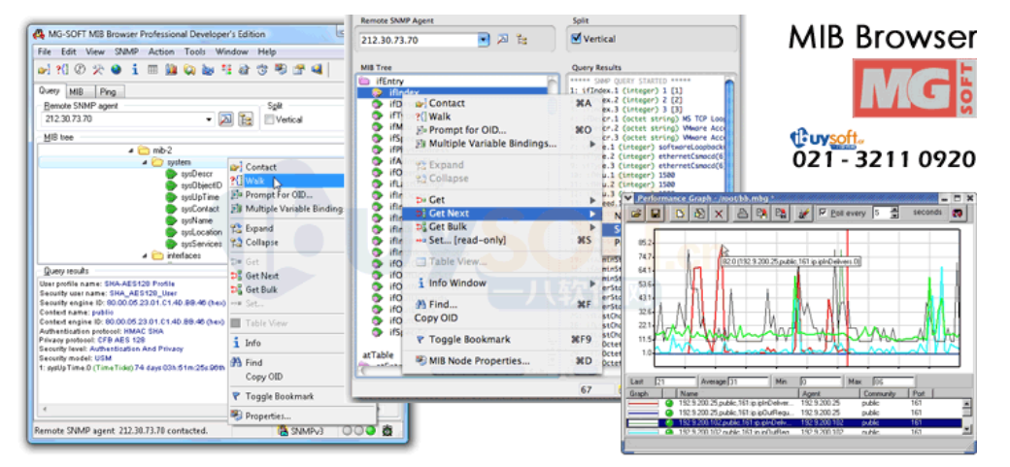Click the Walk toolbar icon in MG-SOFT window
The image size is (1010, 467).
[62, 70]
